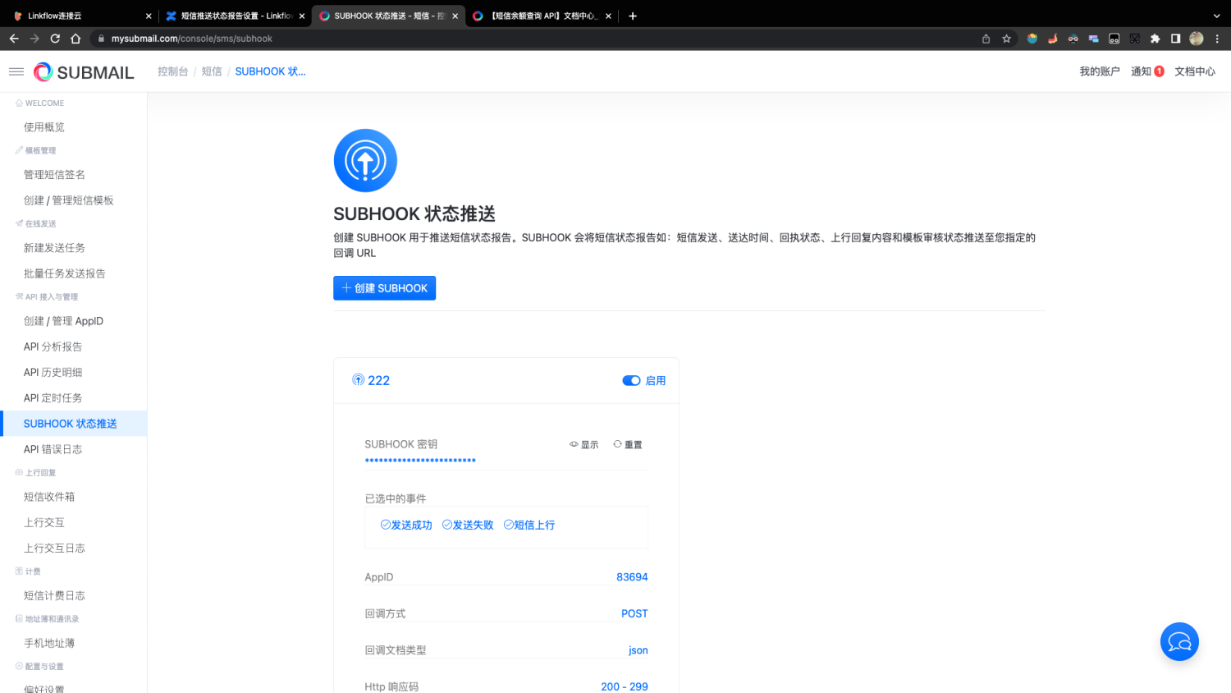
Task: Click the SUBHOOK 状态推送 page heading
Action: pyautogui.click(x=414, y=214)
